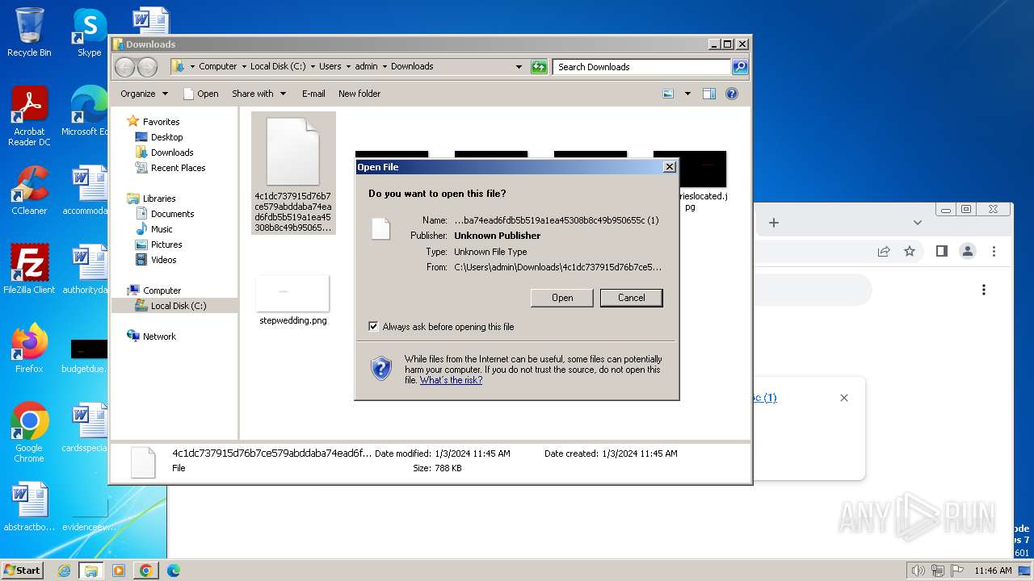Image resolution: width=1034 pixels, height=581 pixels.
Task: Click the taskbar volume speaker icon
Action: (918, 571)
